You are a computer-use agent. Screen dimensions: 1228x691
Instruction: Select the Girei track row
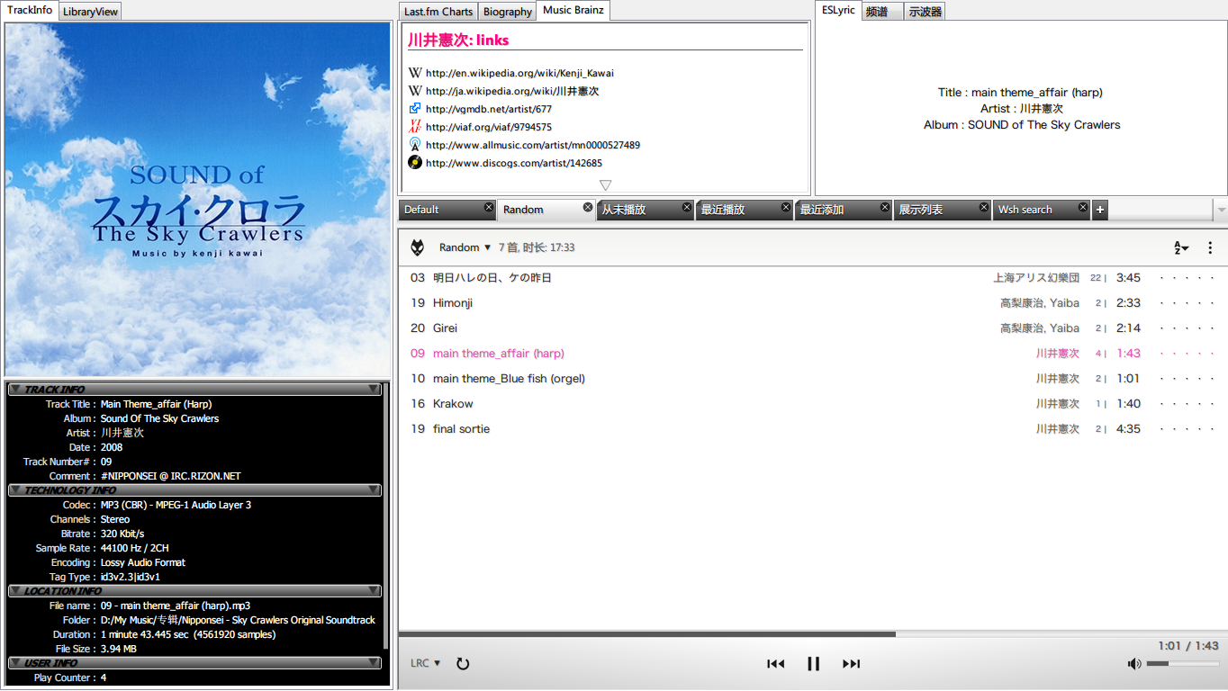point(813,328)
